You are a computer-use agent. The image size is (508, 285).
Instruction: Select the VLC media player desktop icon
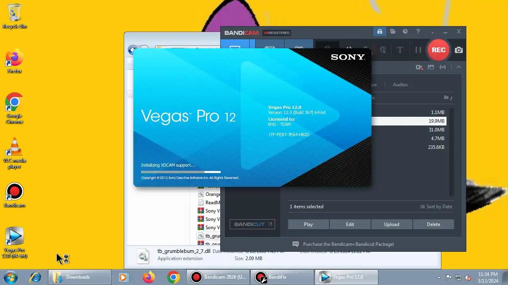tap(15, 153)
